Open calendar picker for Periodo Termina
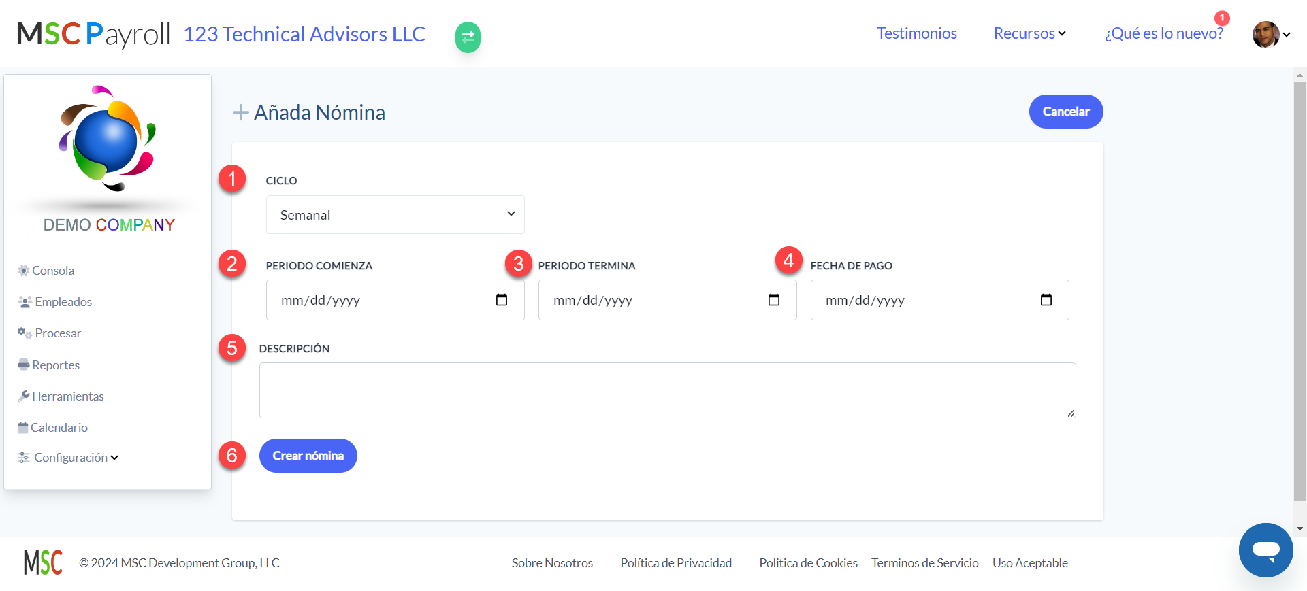1307x591 pixels. point(774,300)
